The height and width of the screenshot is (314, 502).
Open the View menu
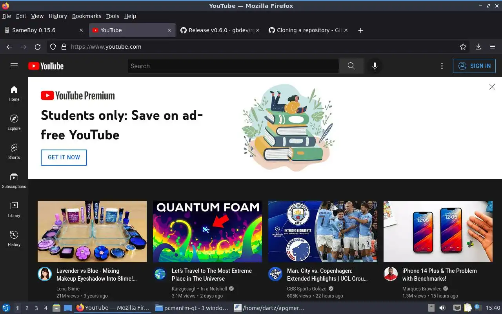(37, 16)
